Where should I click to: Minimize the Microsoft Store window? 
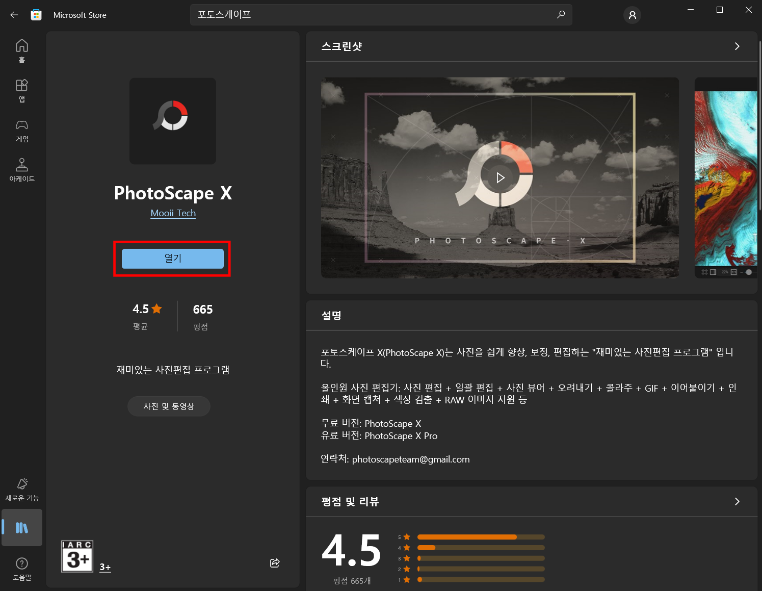(x=691, y=10)
